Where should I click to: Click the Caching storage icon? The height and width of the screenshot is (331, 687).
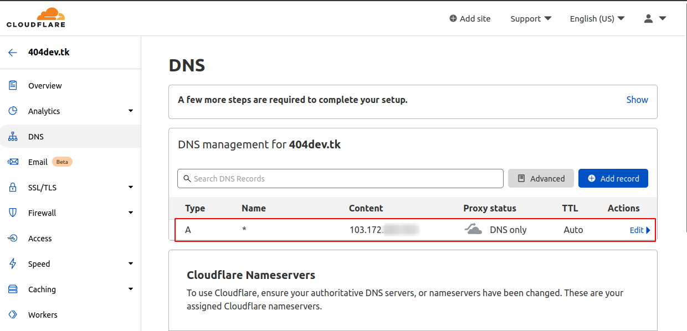click(13, 289)
